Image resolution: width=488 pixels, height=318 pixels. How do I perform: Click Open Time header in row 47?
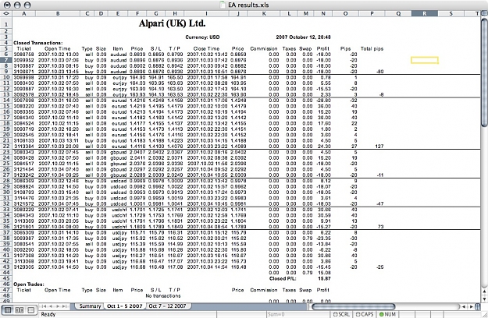(x=57, y=290)
